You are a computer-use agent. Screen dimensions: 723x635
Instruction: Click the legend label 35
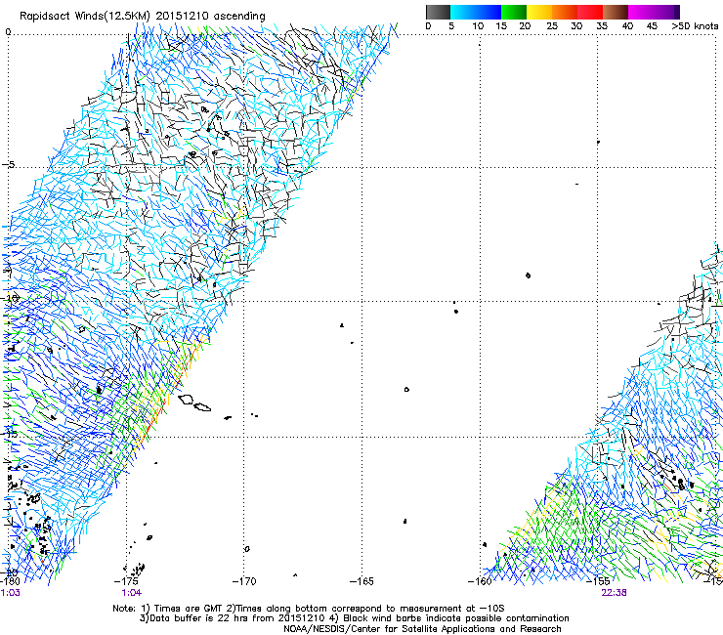[x=602, y=26]
